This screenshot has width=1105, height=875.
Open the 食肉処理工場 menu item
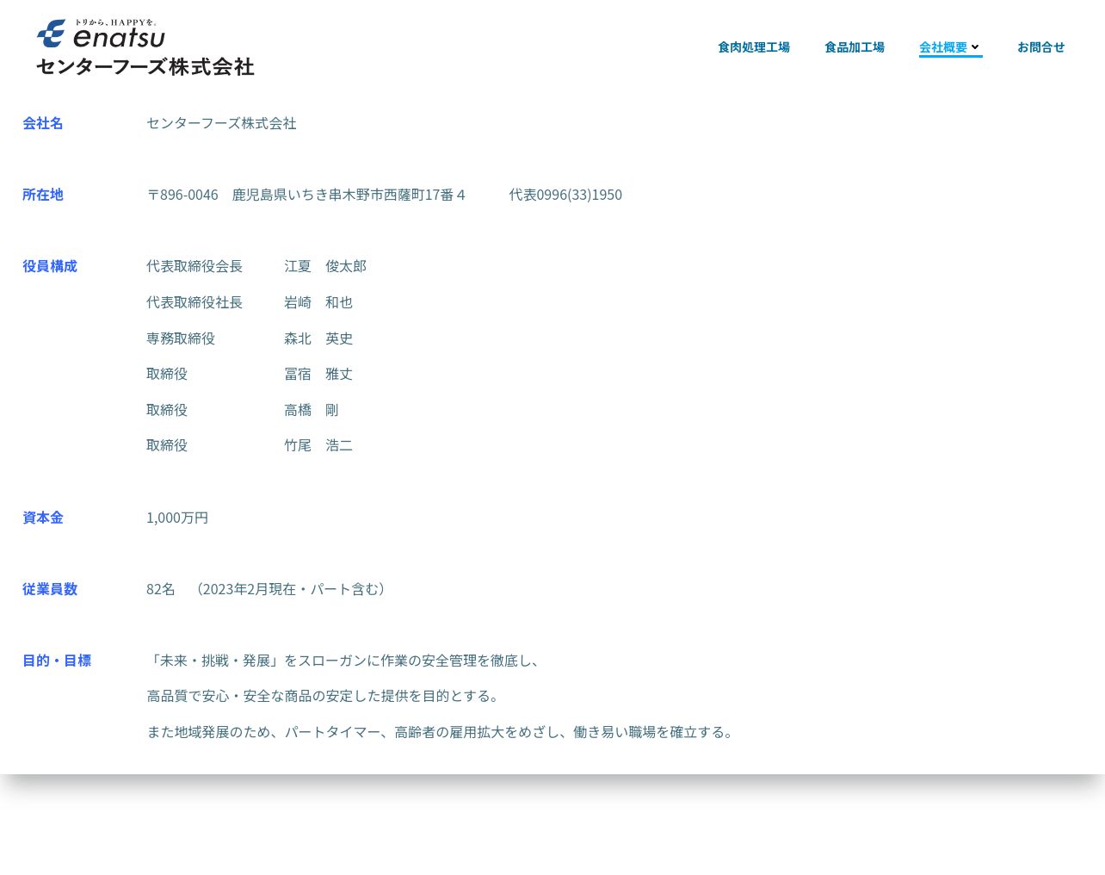tap(754, 47)
